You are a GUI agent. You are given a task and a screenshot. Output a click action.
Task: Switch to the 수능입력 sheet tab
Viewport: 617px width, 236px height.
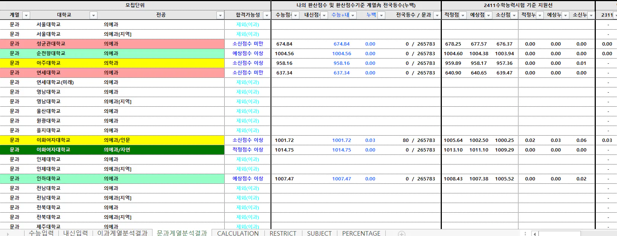(41, 233)
